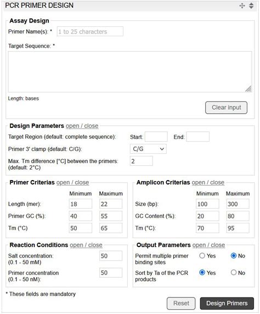
Task: Click the Design Primers button
Action: point(227,303)
